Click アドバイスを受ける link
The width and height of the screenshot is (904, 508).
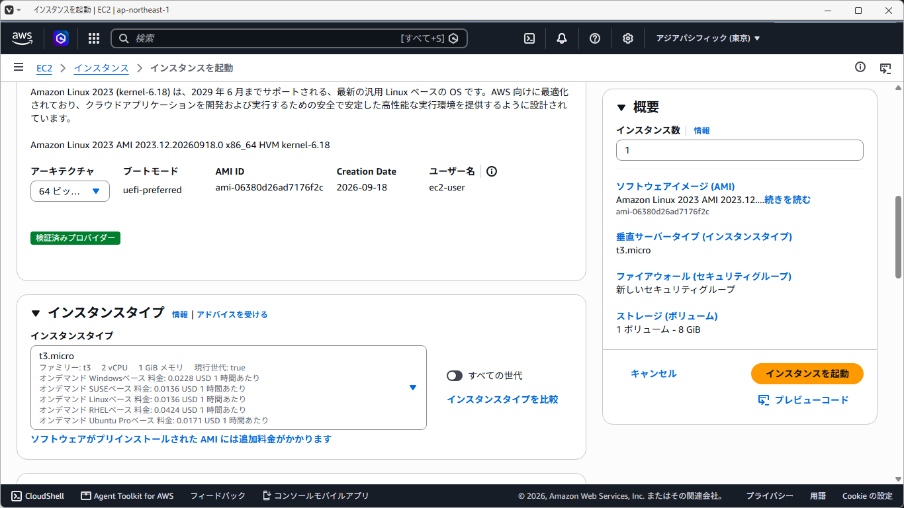(x=232, y=315)
